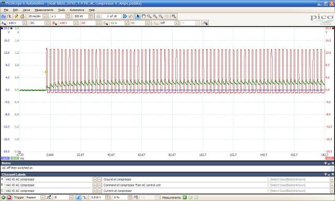Open the Tools menu
Image resolution: width=335 pixels, height=201 pixels.
[x=61, y=10]
